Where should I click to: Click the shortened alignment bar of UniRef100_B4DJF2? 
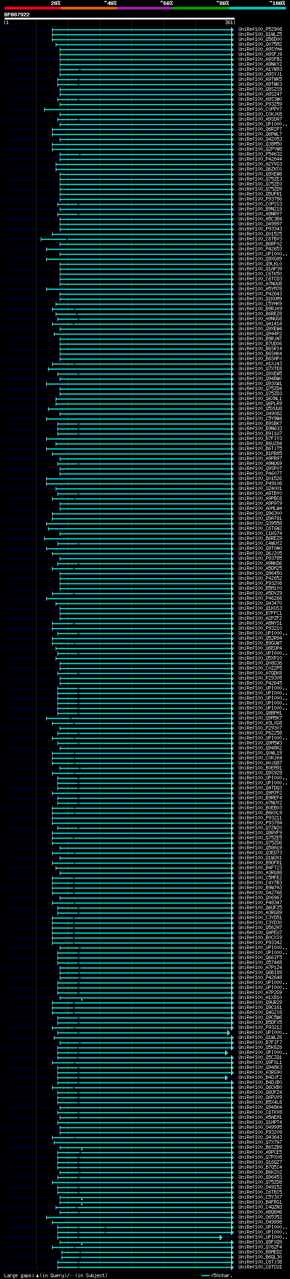(143, 1078)
